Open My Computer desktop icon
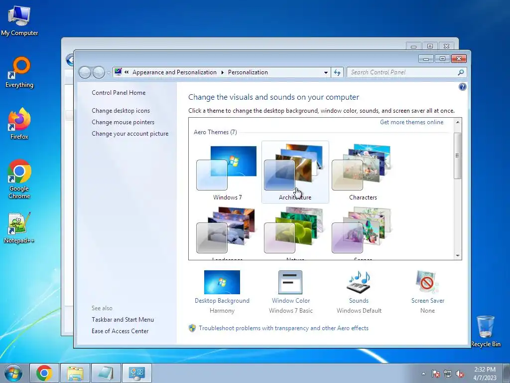This screenshot has height=383, width=510. point(19,20)
